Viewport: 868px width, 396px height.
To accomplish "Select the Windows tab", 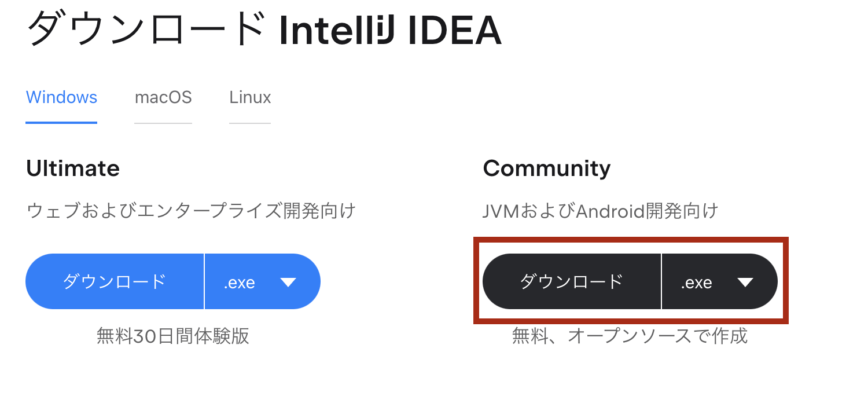I will tap(61, 97).
